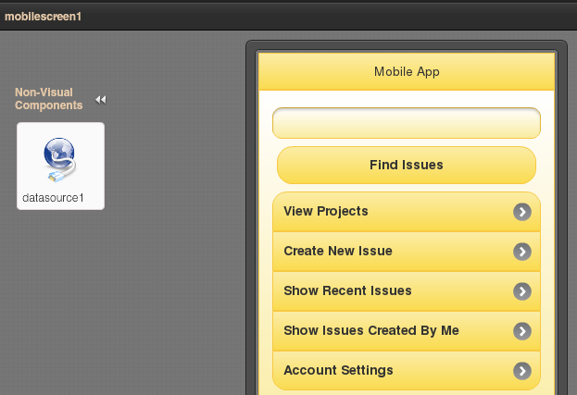Image resolution: width=577 pixels, height=395 pixels.
Task: Open Account Settings list item
Action: point(407,371)
